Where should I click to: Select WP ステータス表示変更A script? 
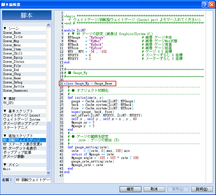(x=24, y=144)
